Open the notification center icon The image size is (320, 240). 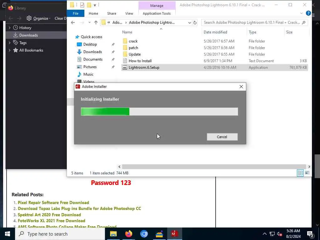point(310,234)
